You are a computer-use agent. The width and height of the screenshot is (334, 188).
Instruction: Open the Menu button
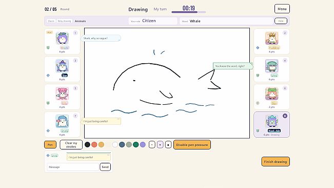[282, 9]
